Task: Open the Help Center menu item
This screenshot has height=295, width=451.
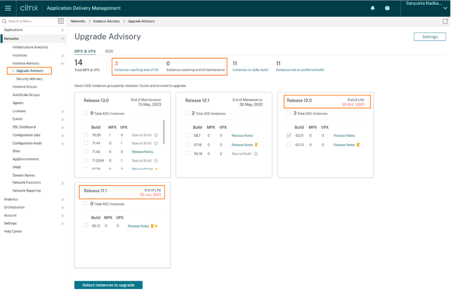Action: click(13, 231)
